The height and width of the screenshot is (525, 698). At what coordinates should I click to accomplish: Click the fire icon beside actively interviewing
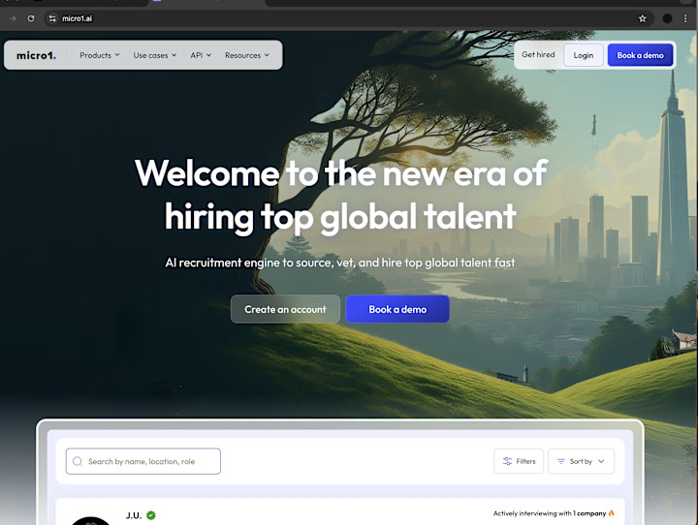point(611,513)
